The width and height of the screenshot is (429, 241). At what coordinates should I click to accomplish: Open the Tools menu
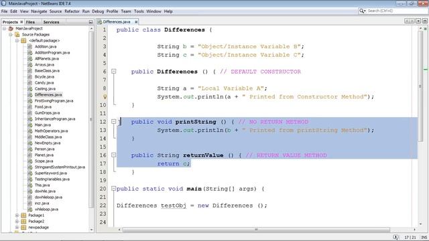[139, 11]
